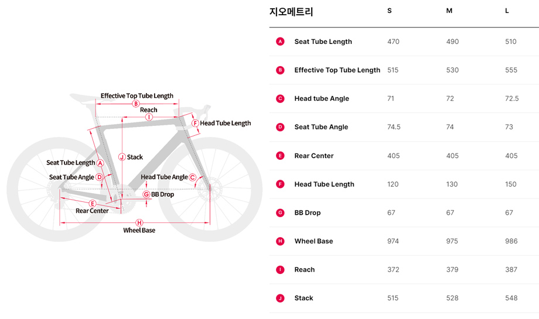Click the H Wheel Base marker on diagram

[x=139, y=222]
